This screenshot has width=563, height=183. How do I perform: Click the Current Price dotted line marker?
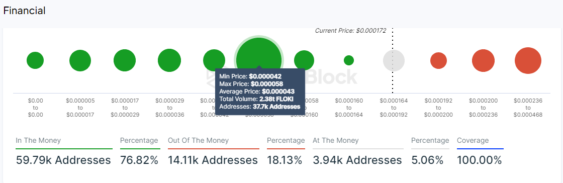pyautogui.click(x=393, y=60)
